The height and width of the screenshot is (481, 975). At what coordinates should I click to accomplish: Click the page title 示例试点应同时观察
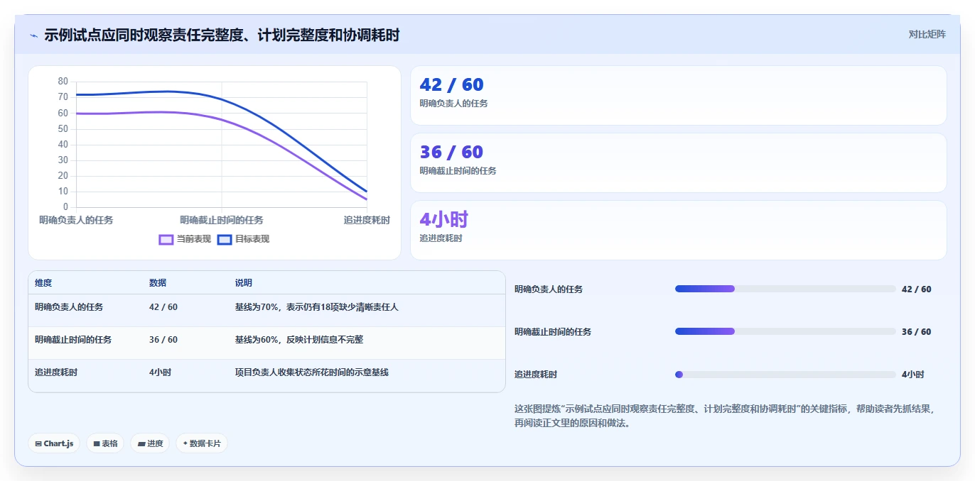tap(222, 35)
